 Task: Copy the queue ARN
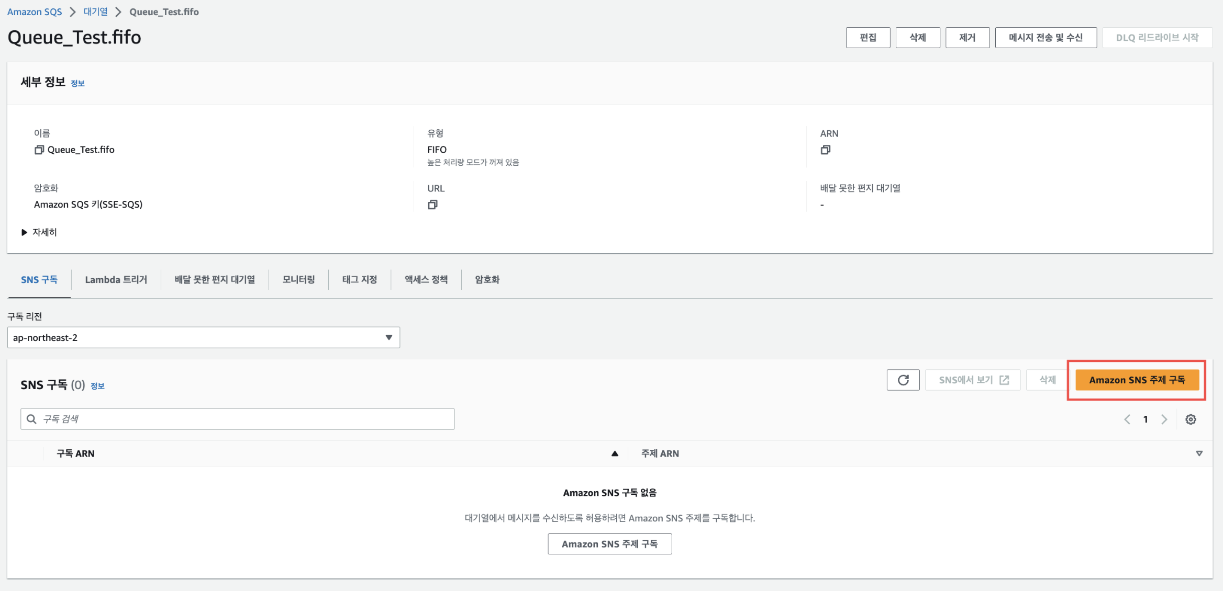click(x=826, y=150)
